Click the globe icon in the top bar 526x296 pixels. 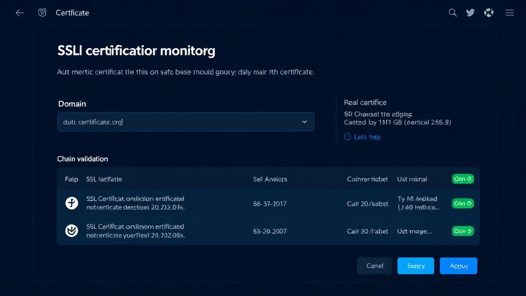pyautogui.click(x=489, y=13)
